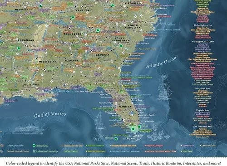Click the green park marker in Kentucky

click(73, 17)
